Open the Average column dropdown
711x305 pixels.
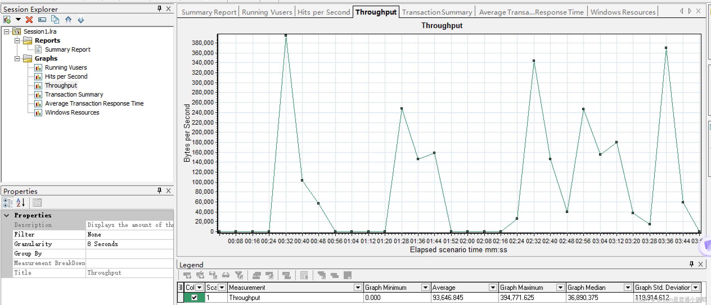point(493,287)
